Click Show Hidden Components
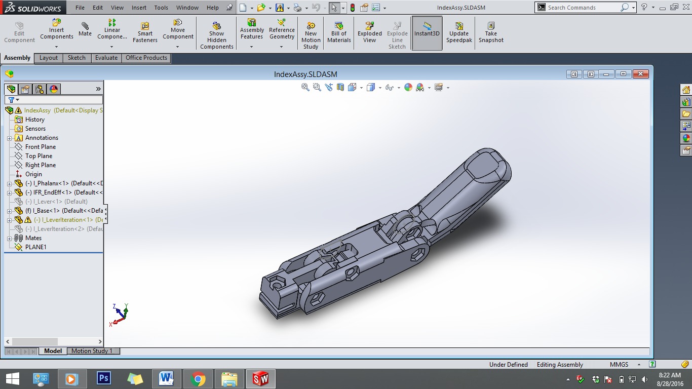Image resolution: width=692 pixels, height=389 pixels. pos(217,34)
